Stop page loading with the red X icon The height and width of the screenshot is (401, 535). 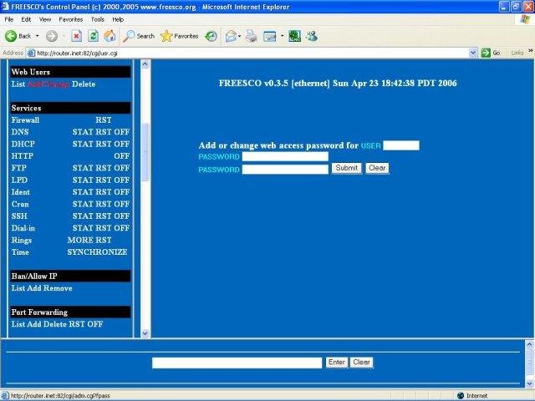pos(76,36)
